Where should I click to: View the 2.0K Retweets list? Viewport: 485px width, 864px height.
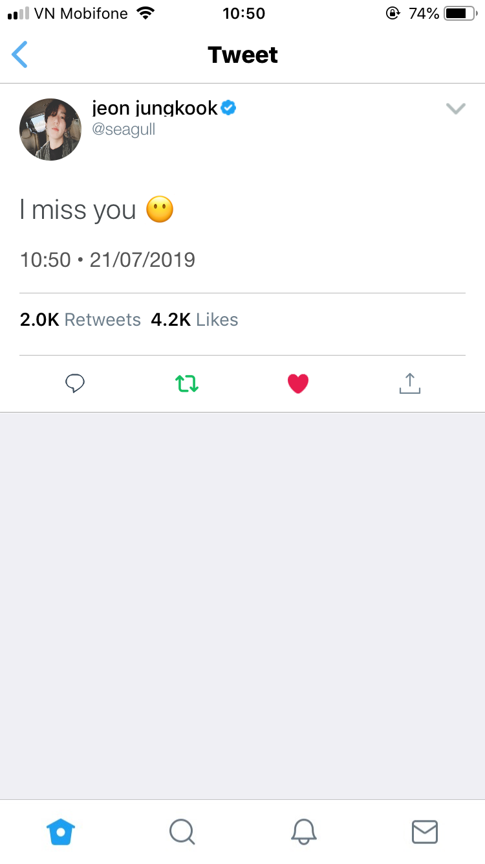point(80,320)
